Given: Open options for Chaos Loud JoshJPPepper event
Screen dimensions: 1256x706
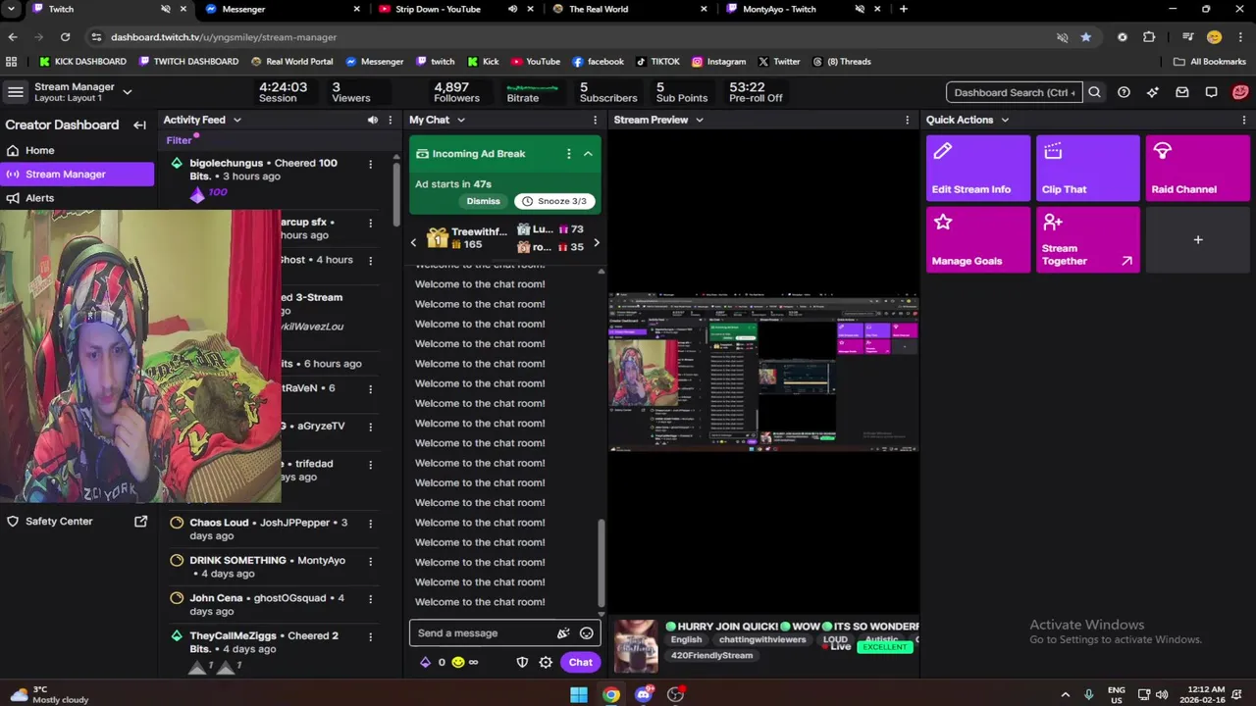Looking at the screenshot, I should 370,524.
